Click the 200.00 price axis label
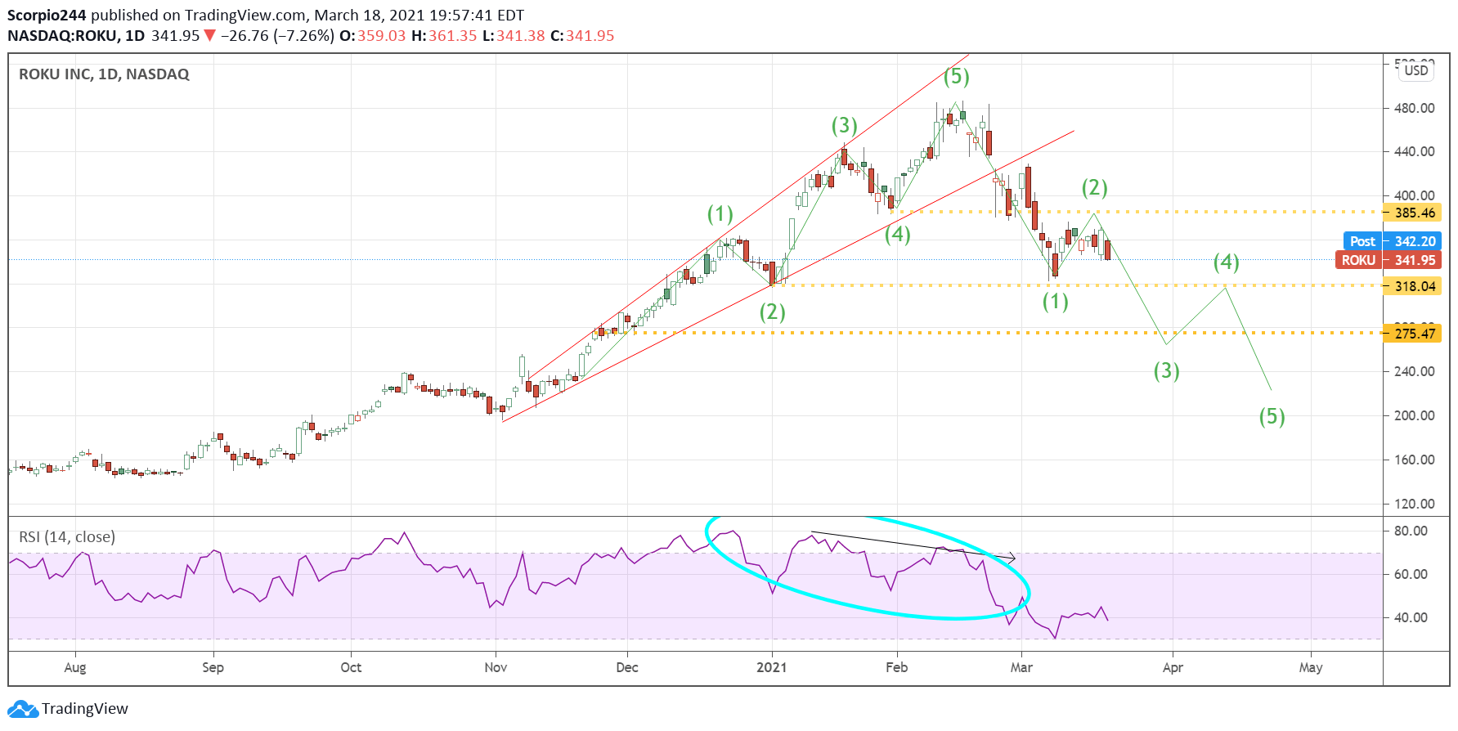 click(x=1415, y=415)
